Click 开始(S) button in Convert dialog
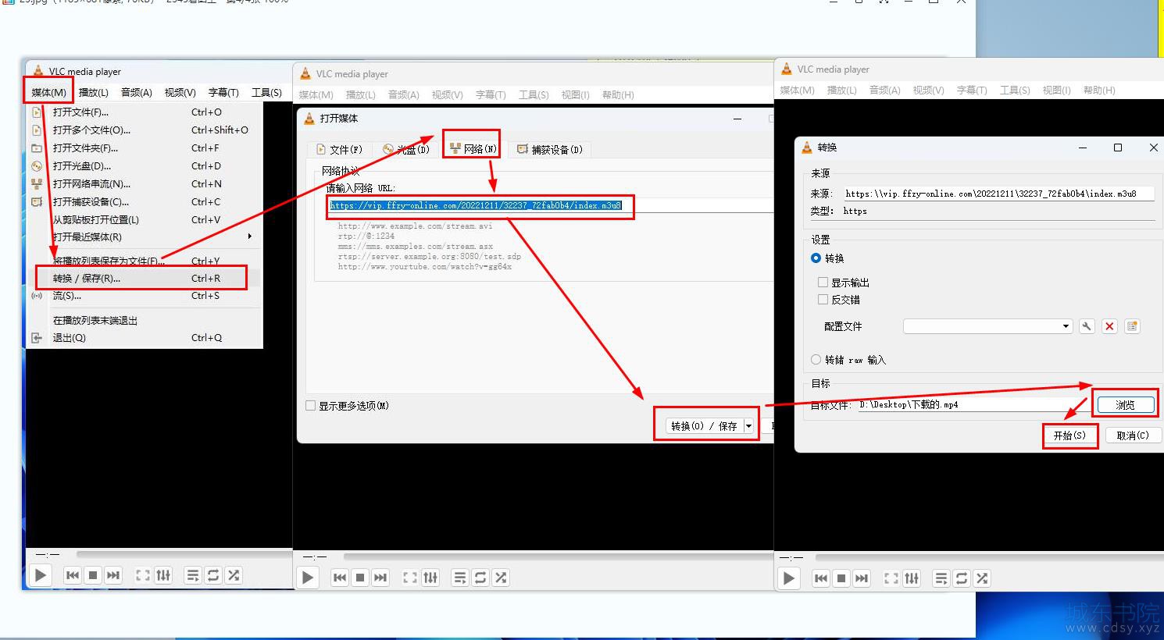1164x640 pixels. pos(1069,435)
